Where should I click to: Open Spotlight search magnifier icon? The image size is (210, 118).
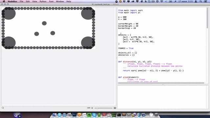pos(200,1)
